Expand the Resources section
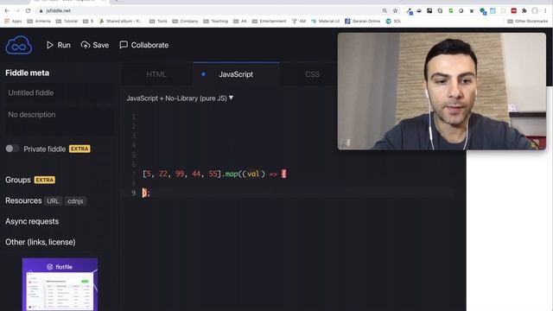553x311 pixels. tap(23, 200)
